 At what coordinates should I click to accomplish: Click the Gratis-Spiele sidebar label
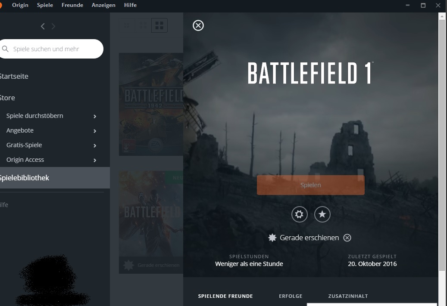24,145
